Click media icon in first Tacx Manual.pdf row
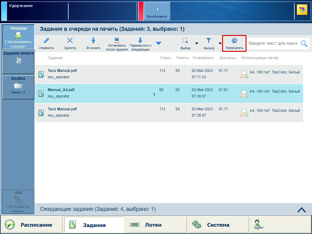 click(x=244, y=74)
